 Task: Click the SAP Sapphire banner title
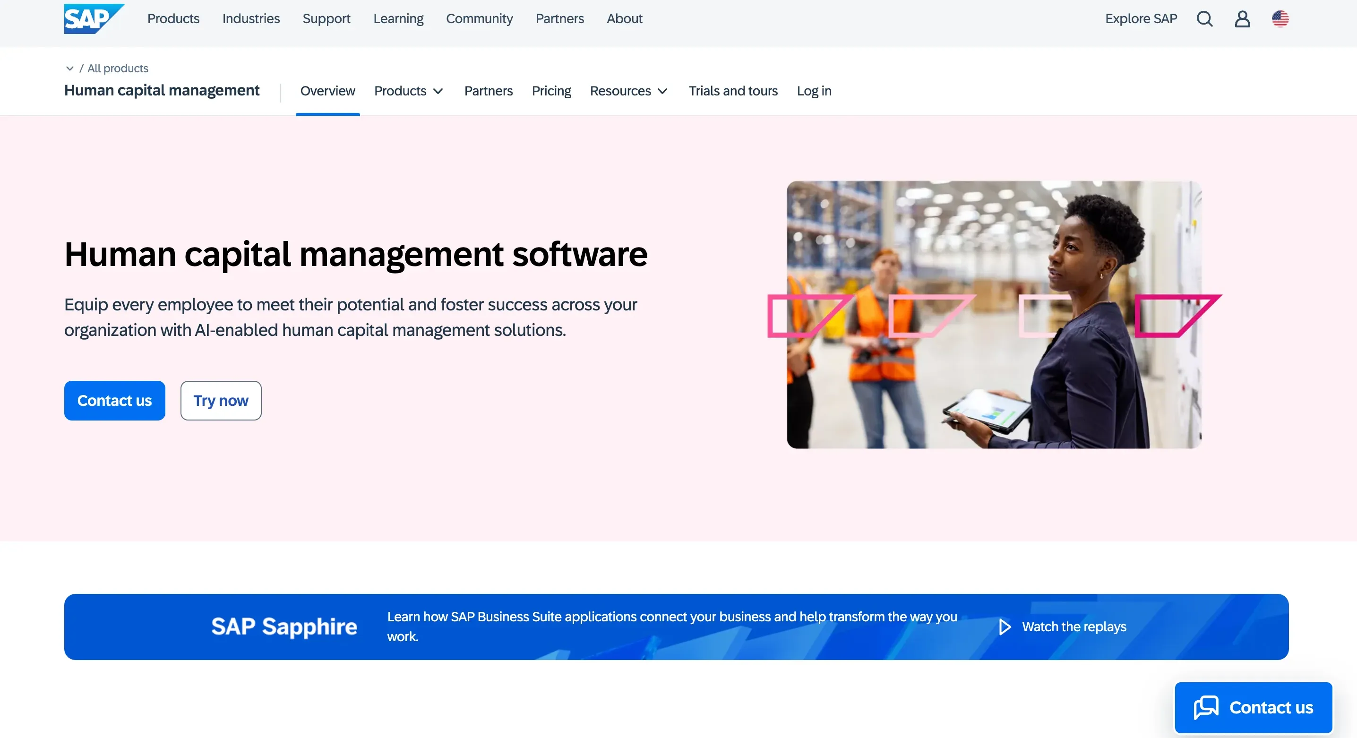click(284, 627)
